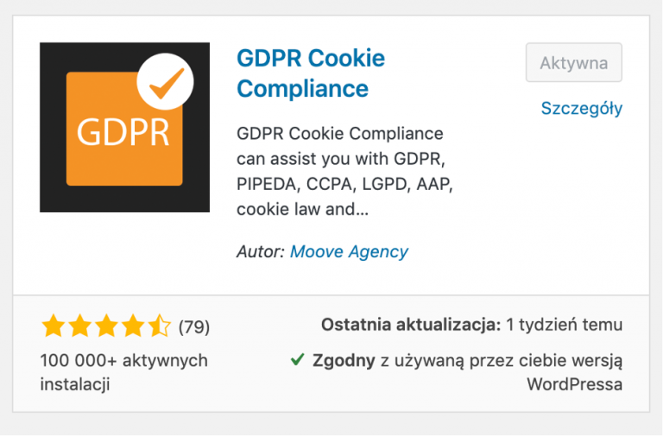Viewport: 663px width, 436px height.
Task: Click the half-filled fifth star
Action: point(160,325)
